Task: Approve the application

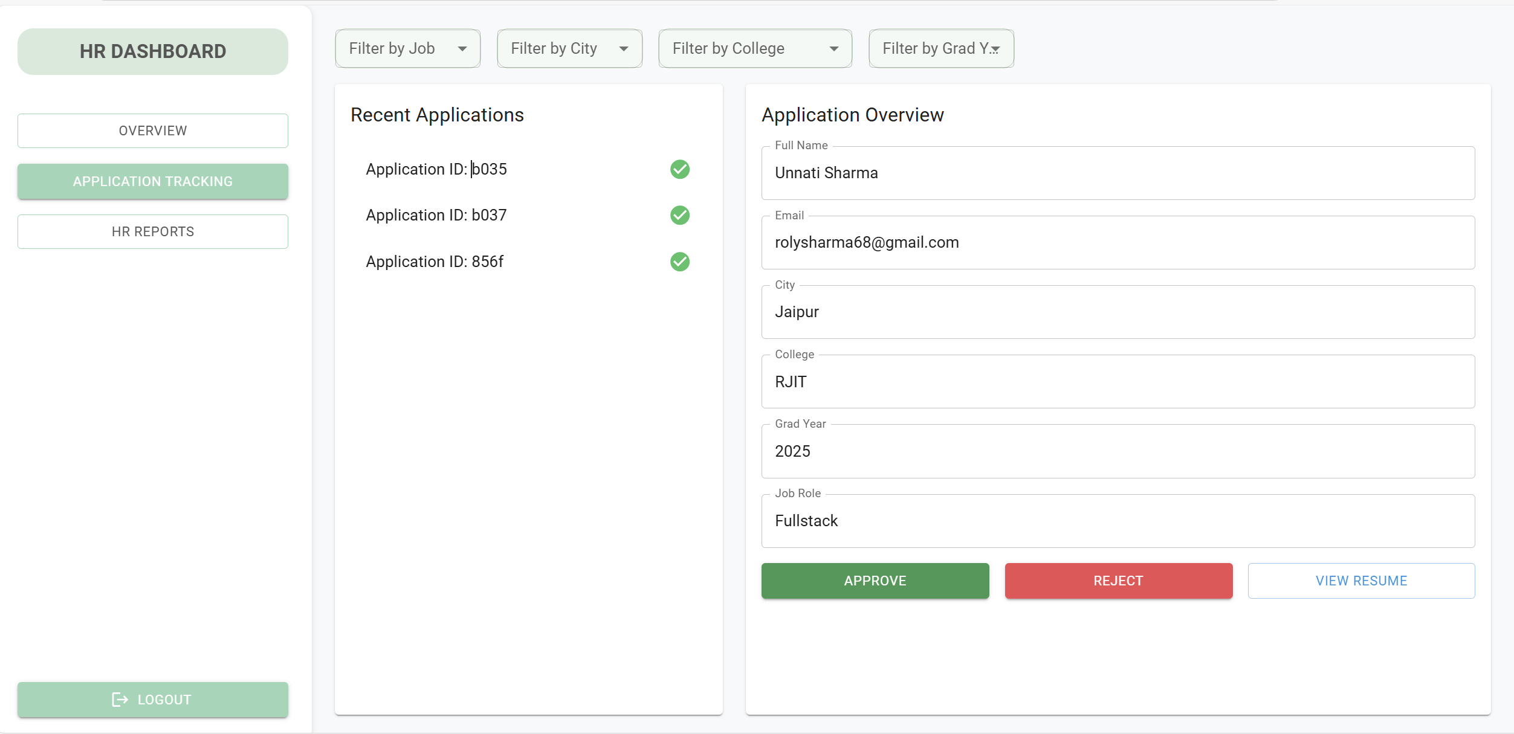Action: [x=875, y=581]
